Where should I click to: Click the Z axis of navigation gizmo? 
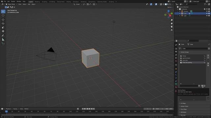tap(168, 11)
